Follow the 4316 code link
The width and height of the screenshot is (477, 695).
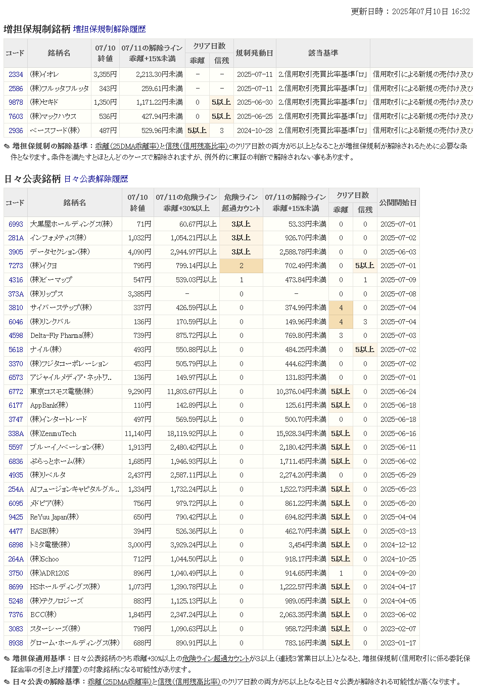tap(16, 280)
